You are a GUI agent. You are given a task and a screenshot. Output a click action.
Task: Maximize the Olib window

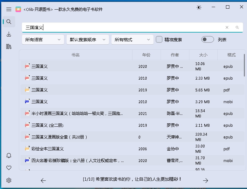pos(227,7)
